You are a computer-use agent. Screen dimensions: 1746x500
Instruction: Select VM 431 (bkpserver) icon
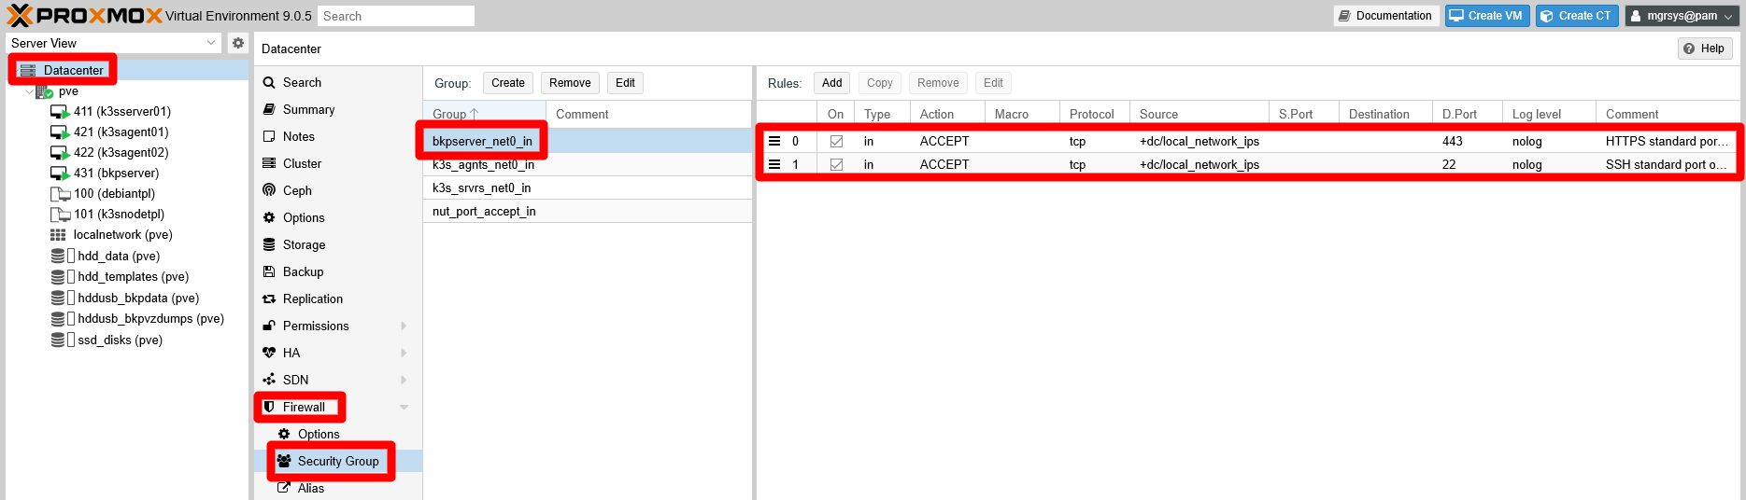click(60, 174)
